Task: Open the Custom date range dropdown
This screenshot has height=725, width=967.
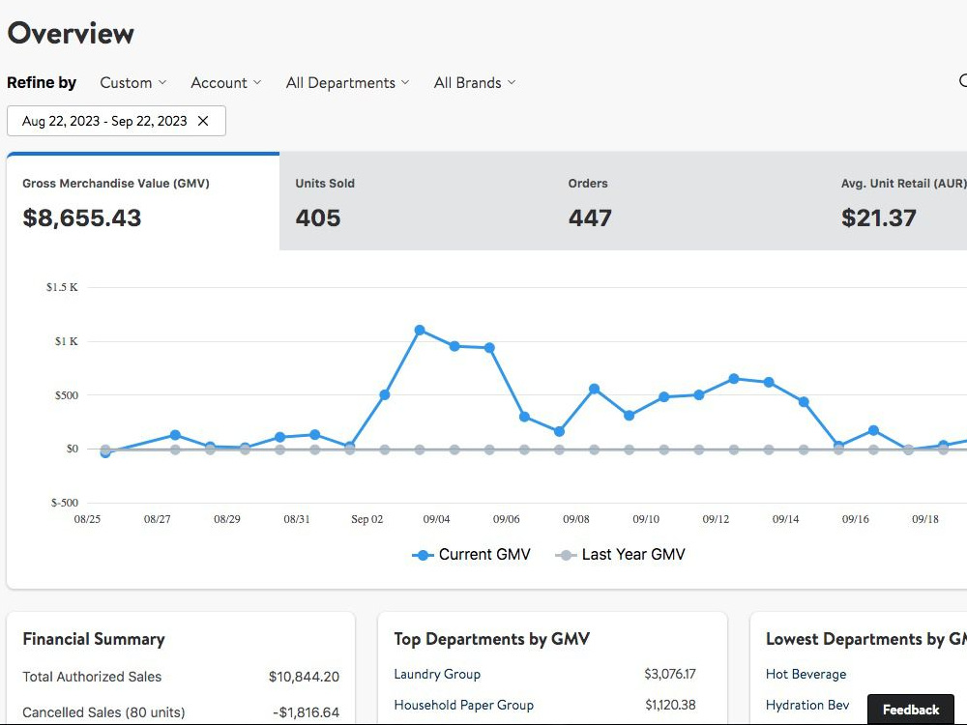Action: point(133,82)
